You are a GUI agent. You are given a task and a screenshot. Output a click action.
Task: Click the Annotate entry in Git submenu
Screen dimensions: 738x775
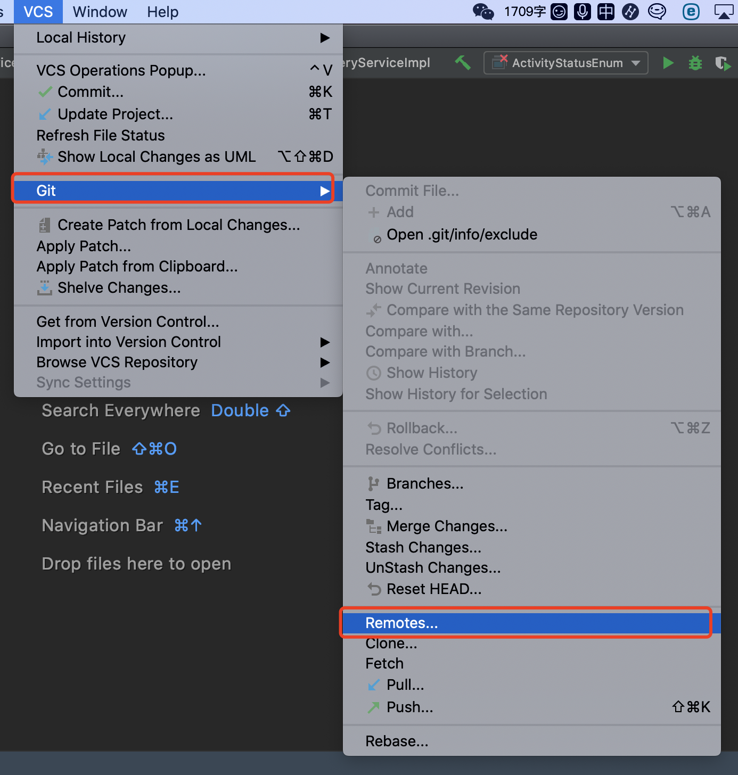pyautogui.click(x=532, y=268)
